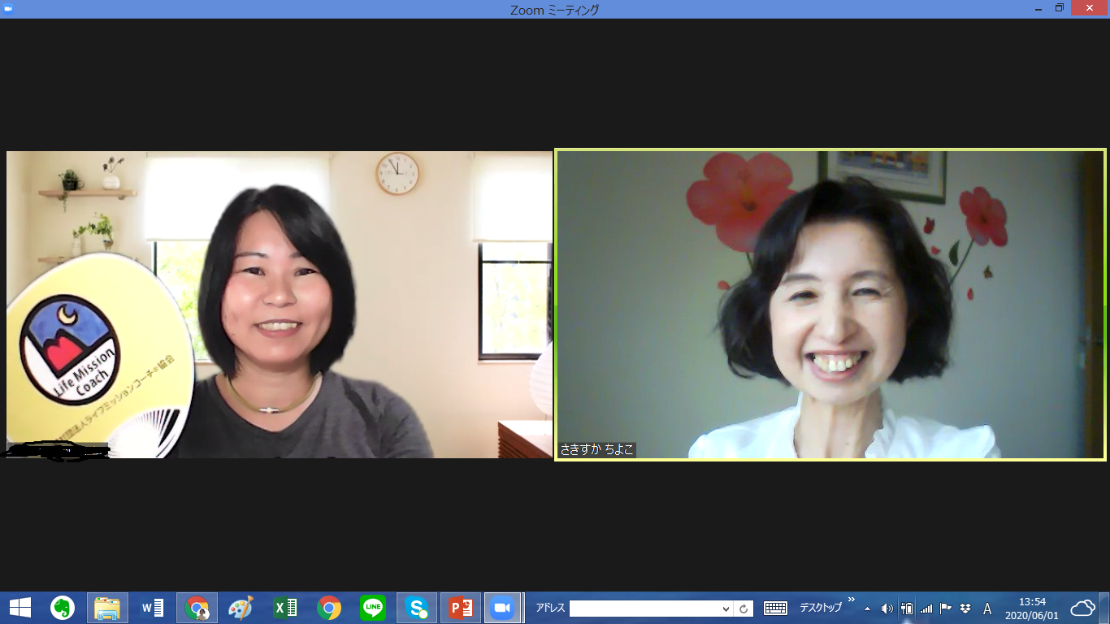Open File Explorer from the taskbar
The image size is (1110, 624).
pos(107,608)
